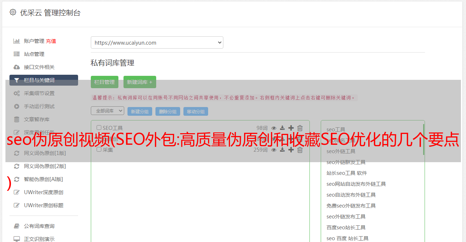Select keyword seo 百度 站长工具
Screen dimensions: 466x242
[347, 238]
